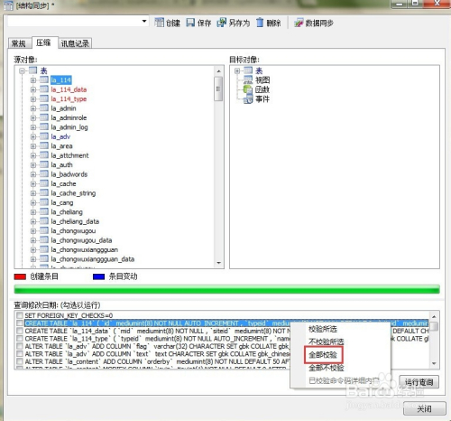Click the table icon of la_cache
The height and width of the screenshot is (421, 451).
coord(44,183)
